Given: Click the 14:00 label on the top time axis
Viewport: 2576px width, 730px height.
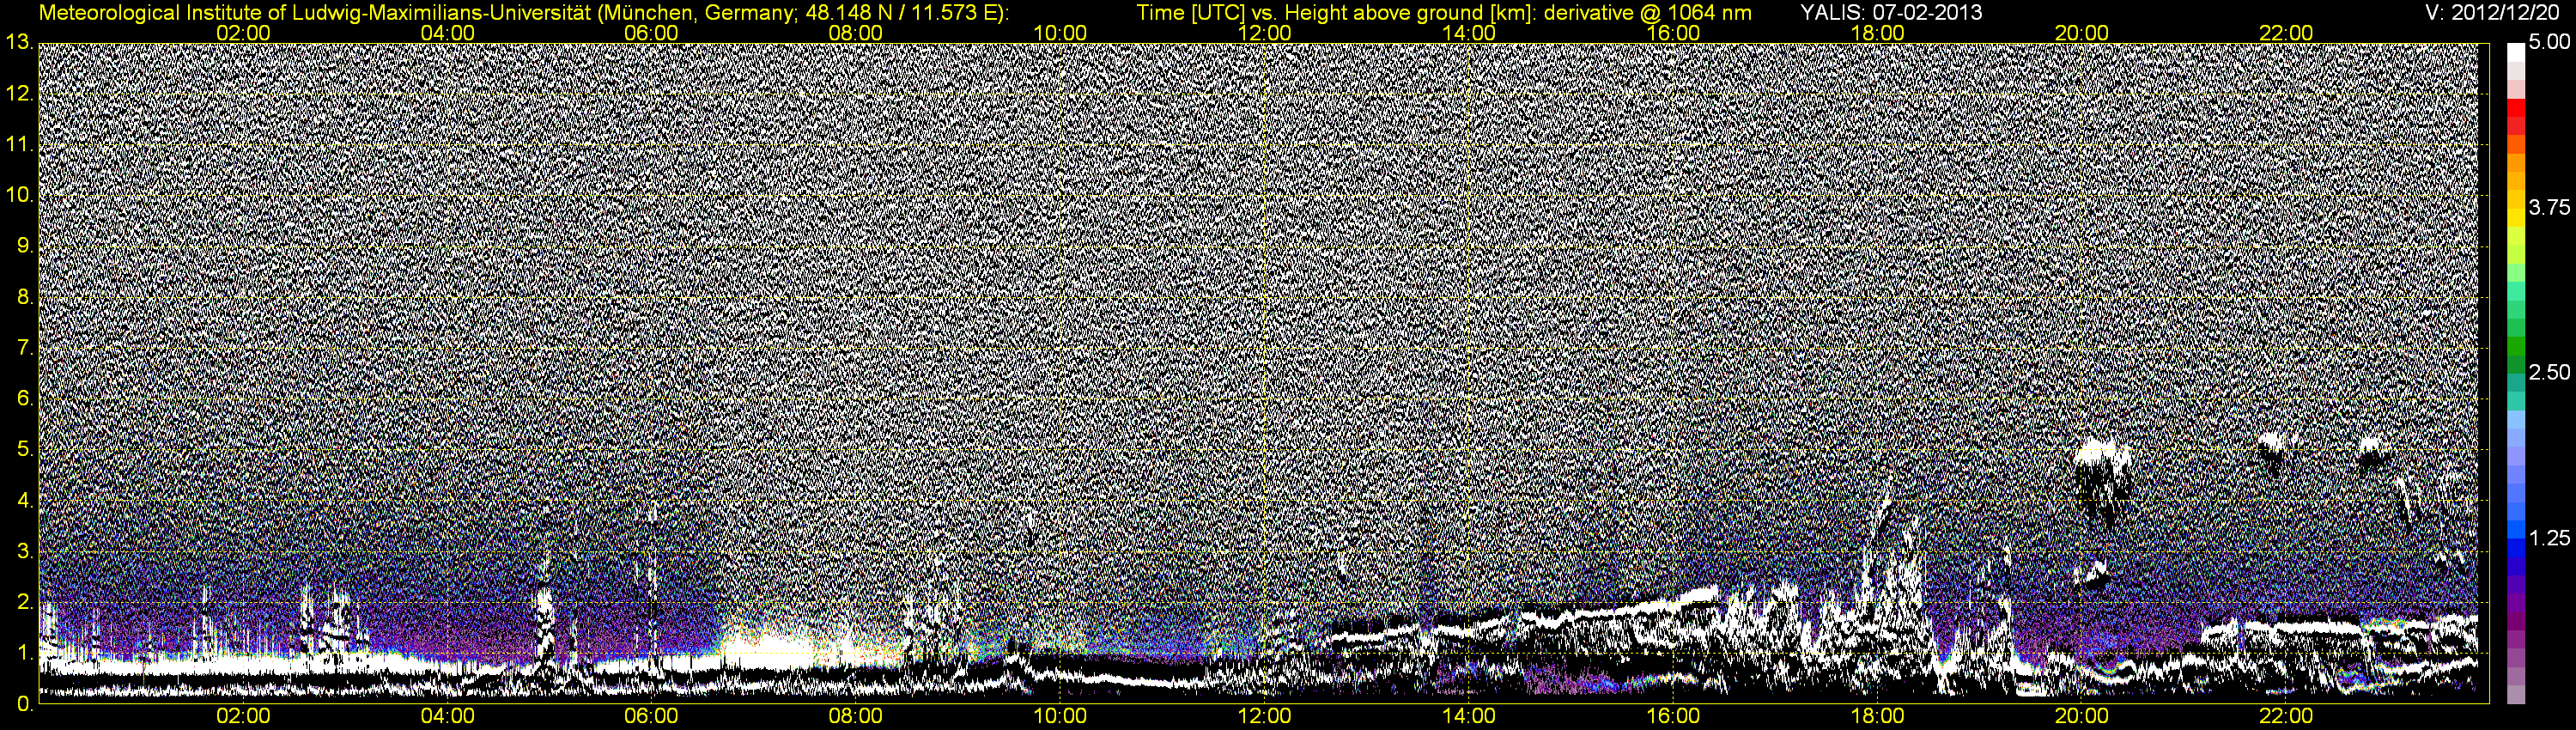Looking at the screenshot, I should pyautogui.click(x=1469, y=33).
